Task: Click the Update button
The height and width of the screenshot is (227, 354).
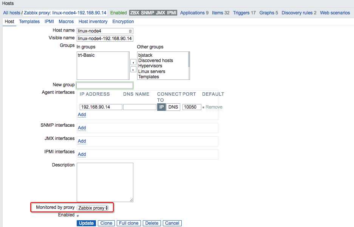Action: point(86,223)
